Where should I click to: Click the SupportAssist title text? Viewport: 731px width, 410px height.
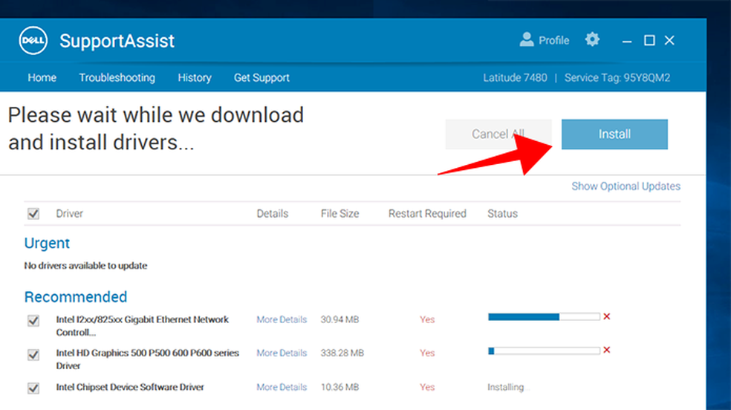(x=117, y=41)
